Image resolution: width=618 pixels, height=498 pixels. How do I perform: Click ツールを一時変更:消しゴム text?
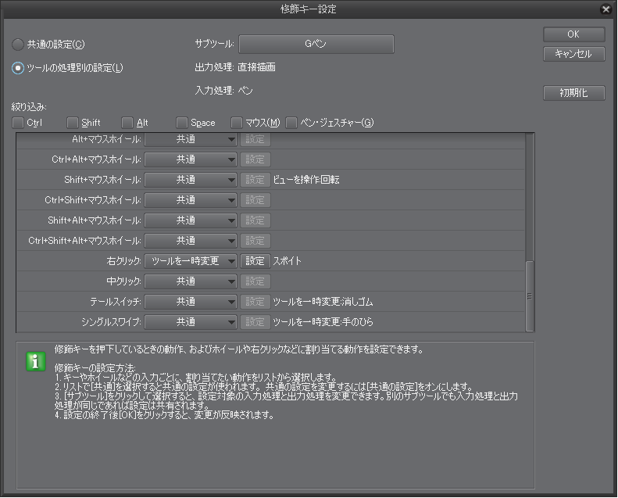pyautogui.click(x=323, y=302)
